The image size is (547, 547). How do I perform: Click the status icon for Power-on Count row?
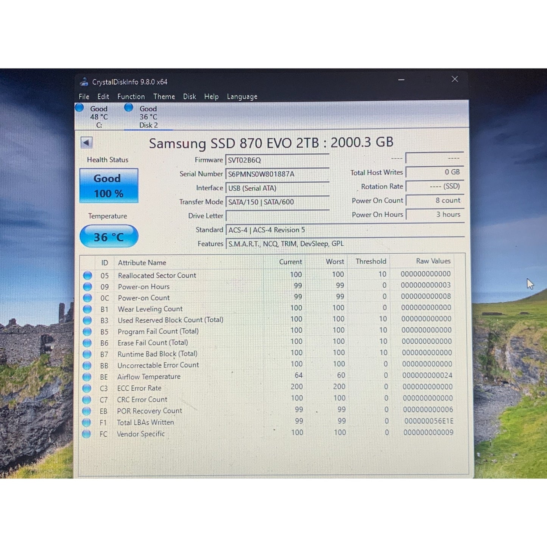click(87, 298)
